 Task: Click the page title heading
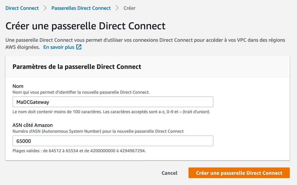85,26
